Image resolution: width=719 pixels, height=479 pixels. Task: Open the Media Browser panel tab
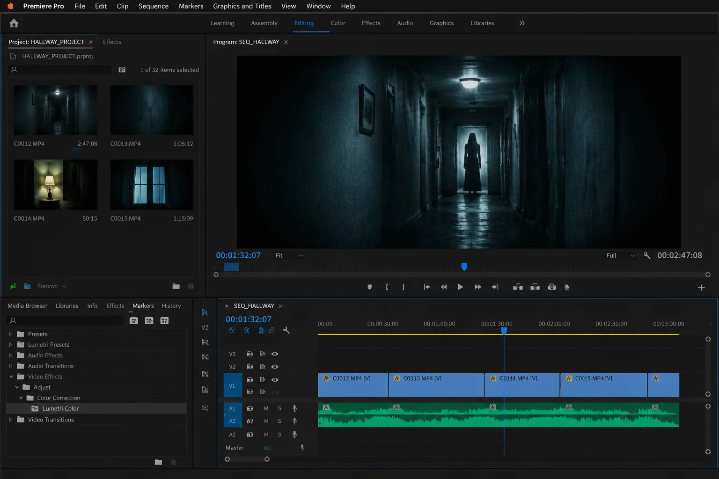28,305
